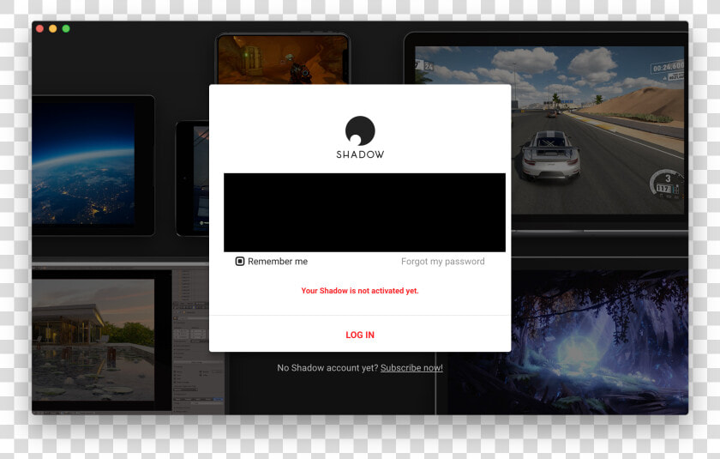
Task: Open the Forgot my password link
Action: (442, 262)
